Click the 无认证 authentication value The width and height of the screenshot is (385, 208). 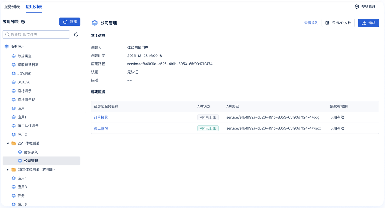tap(132, 72)
